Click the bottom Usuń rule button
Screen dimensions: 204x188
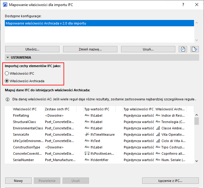click(x=75, y=180)
